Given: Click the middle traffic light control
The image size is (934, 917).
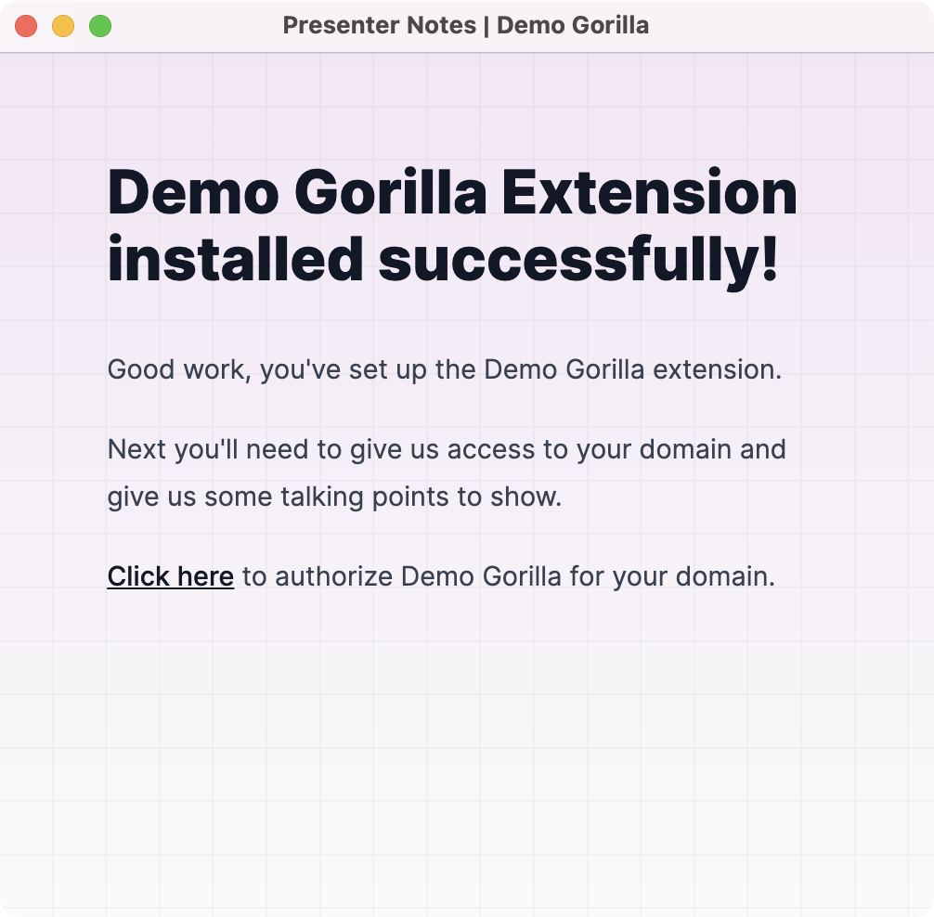Looking at the screenshot, I should [62, 26].
